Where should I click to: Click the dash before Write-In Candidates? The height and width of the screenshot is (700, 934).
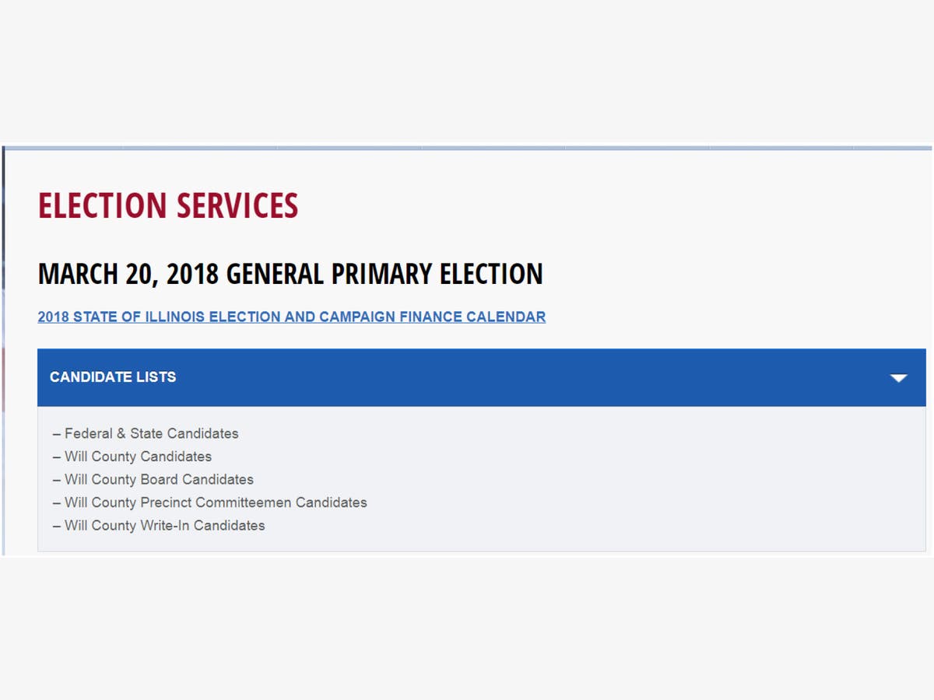coord(57,526)
